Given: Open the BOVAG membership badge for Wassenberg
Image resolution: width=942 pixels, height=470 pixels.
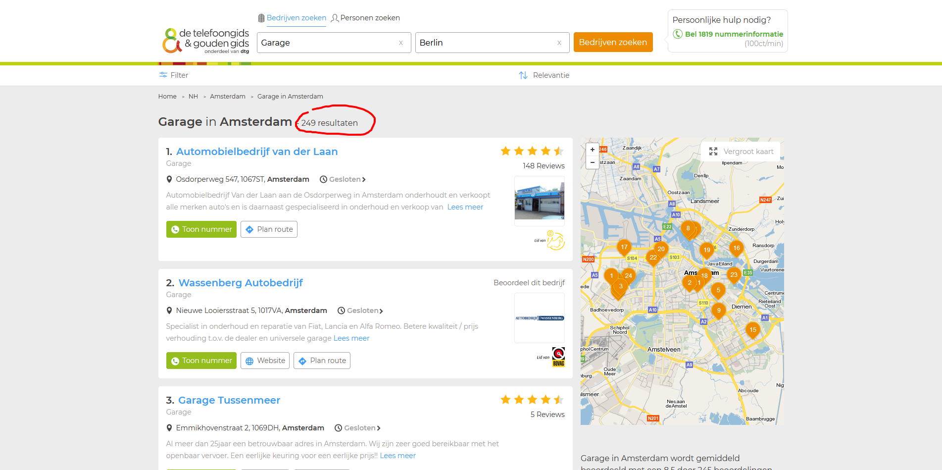Looking at the screenshot, I should [x=558, y=357].
